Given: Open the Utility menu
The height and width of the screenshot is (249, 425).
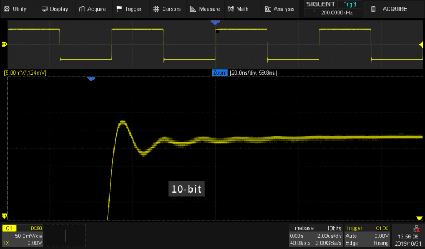Looking at the screenshot, I should point(15,9).
